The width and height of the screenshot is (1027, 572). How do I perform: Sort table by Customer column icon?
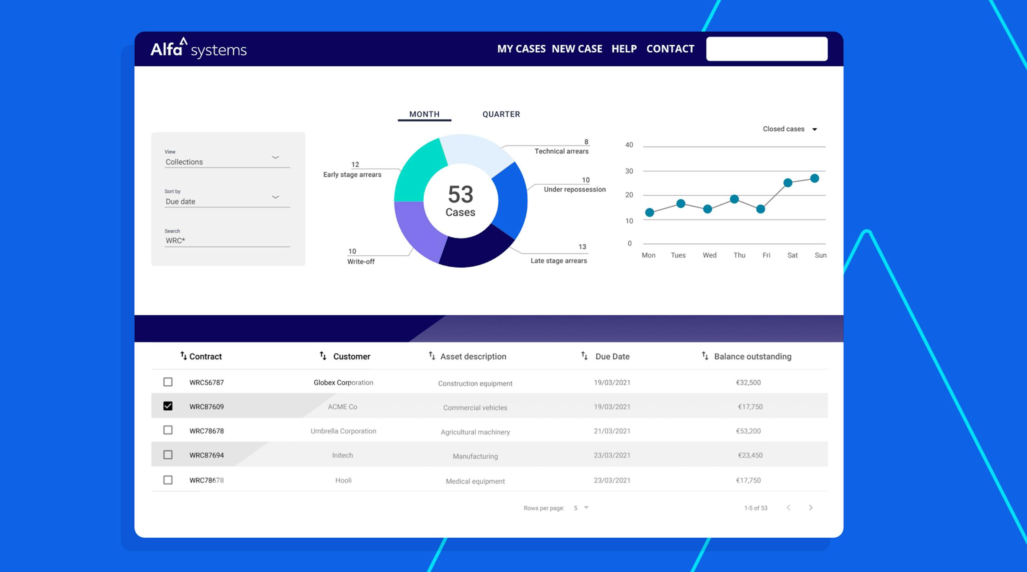pyautogui.click(x=323, y=356)
